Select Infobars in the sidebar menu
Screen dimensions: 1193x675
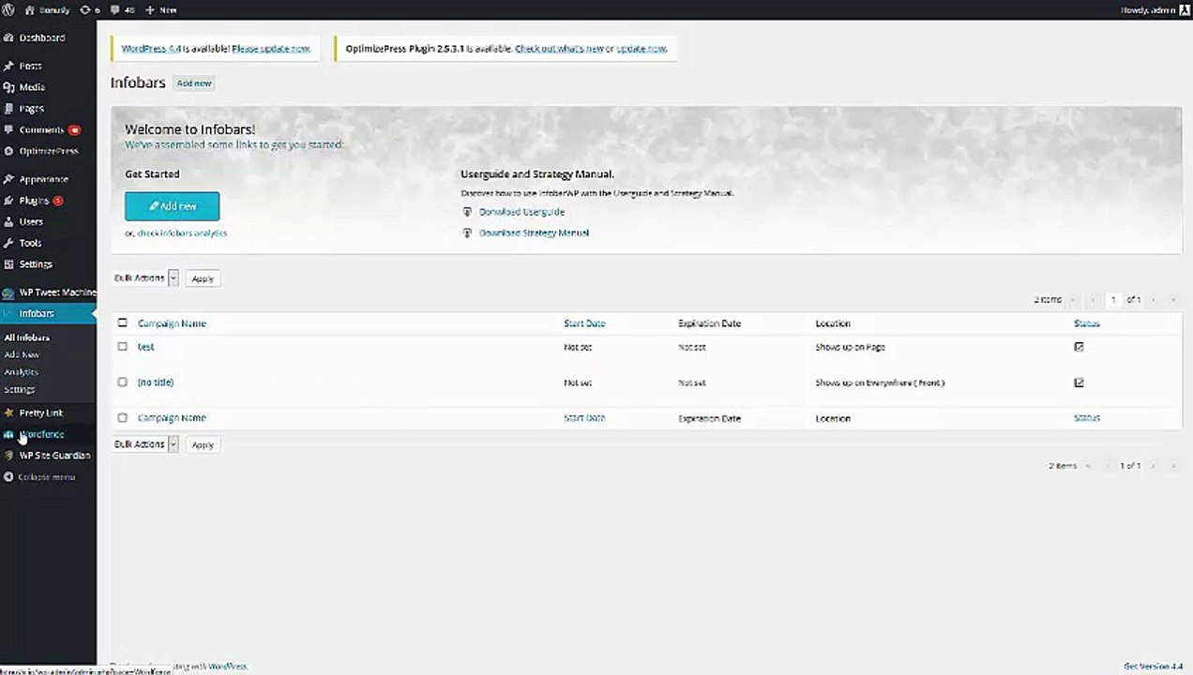click(x=48, y=314)
